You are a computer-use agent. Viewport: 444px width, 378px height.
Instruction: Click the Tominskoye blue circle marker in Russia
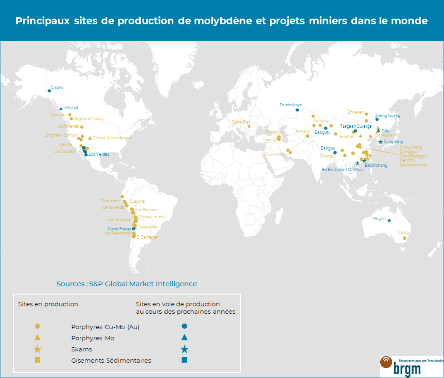(x=297, y=110)
